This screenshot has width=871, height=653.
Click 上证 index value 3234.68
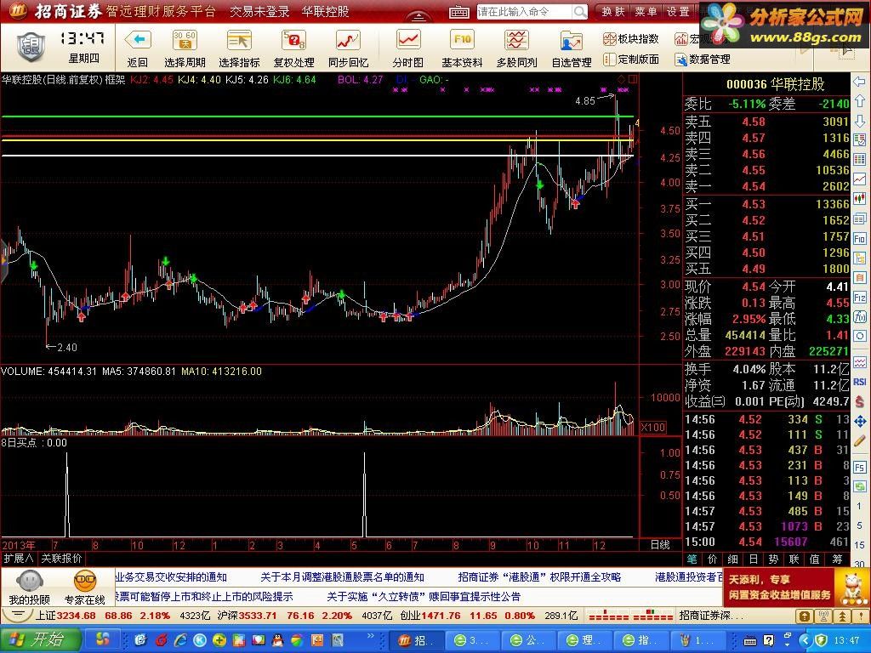[76, 616]
